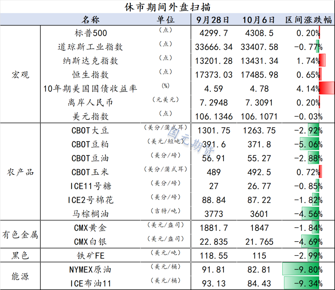335x290 pixels.
Task: Click the 标普500 name cell
Action: [91, 33]
